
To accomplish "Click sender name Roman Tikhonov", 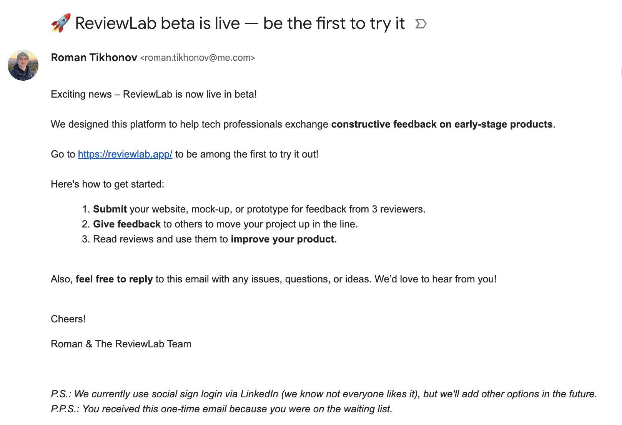I will tap(94, 58).
